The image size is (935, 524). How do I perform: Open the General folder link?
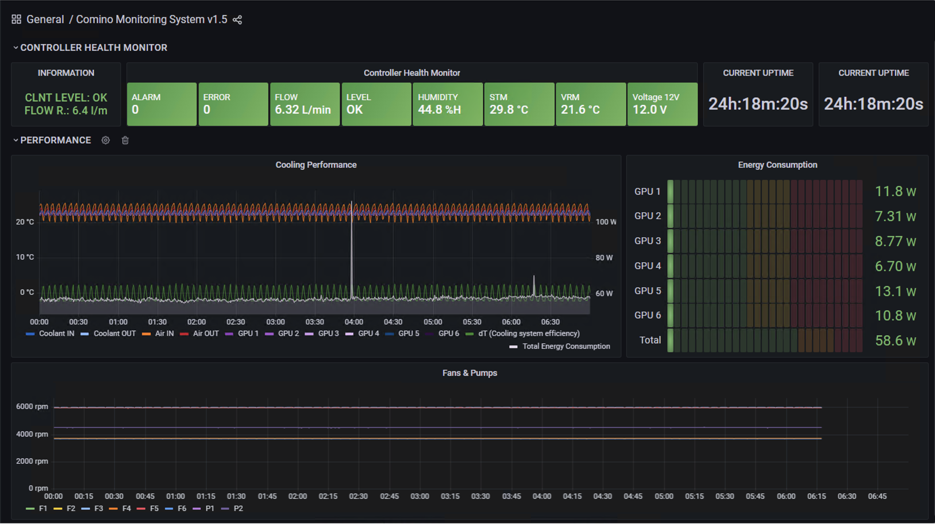point(45,19)
